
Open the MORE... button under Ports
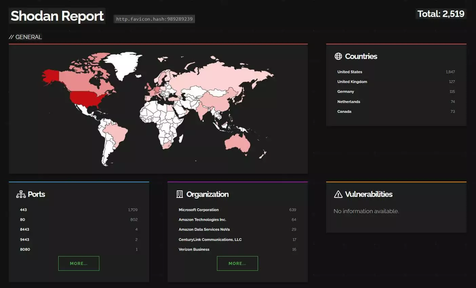pos(79,263)
